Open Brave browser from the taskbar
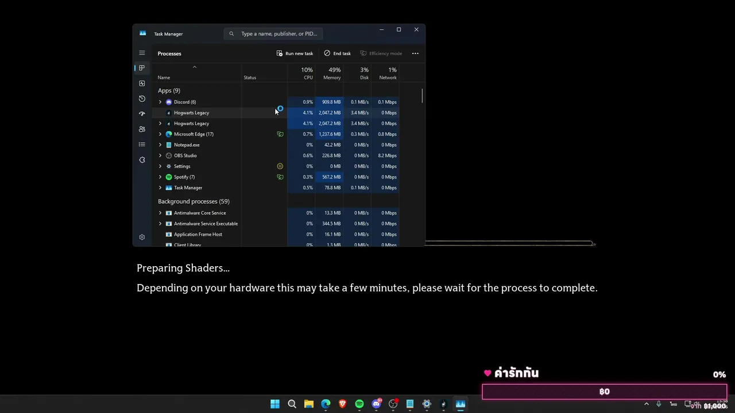This screenshot has width=735, height=413. [x=343, y=404]
